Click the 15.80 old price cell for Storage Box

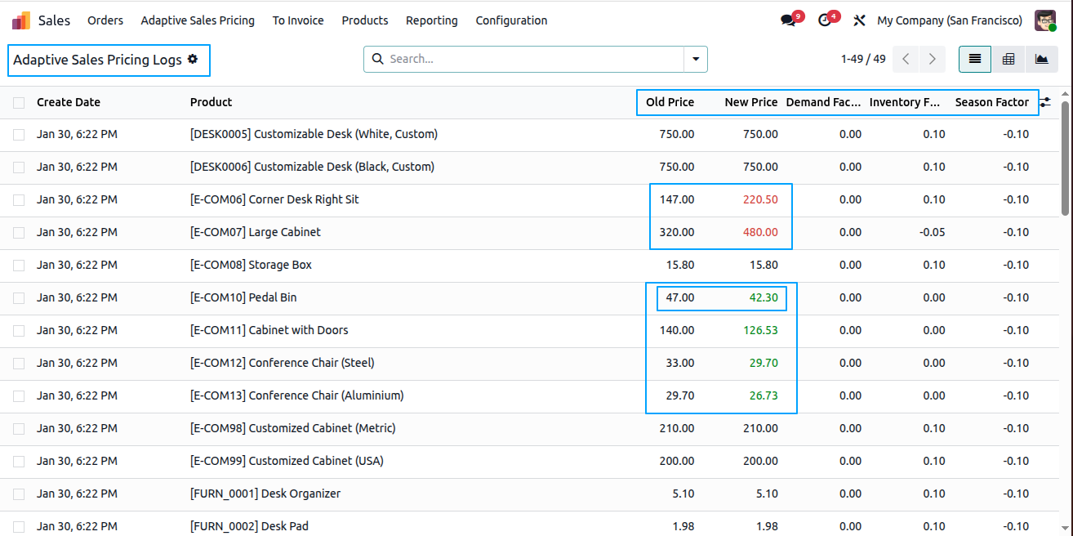point(680,265)
